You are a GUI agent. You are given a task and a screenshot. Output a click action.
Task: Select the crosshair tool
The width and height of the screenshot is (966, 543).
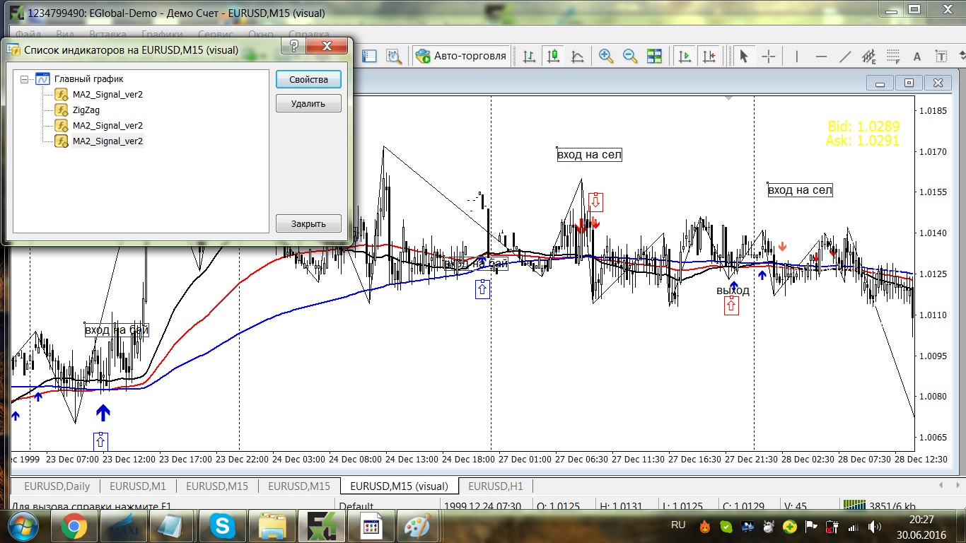(769, 57)
